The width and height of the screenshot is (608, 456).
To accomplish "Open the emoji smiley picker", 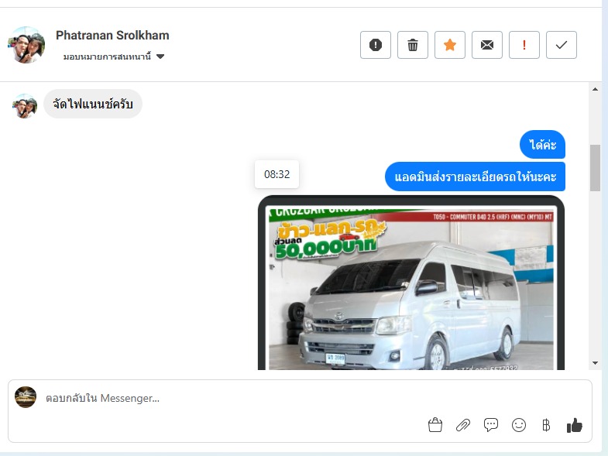I will click(x=519, y=425).
